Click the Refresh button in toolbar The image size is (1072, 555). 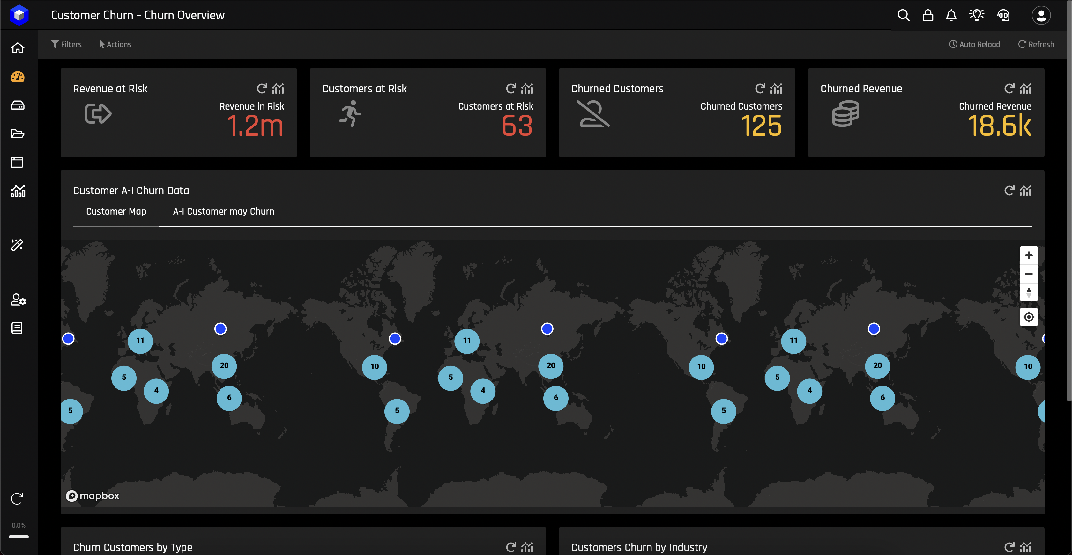pos(1036,44)
